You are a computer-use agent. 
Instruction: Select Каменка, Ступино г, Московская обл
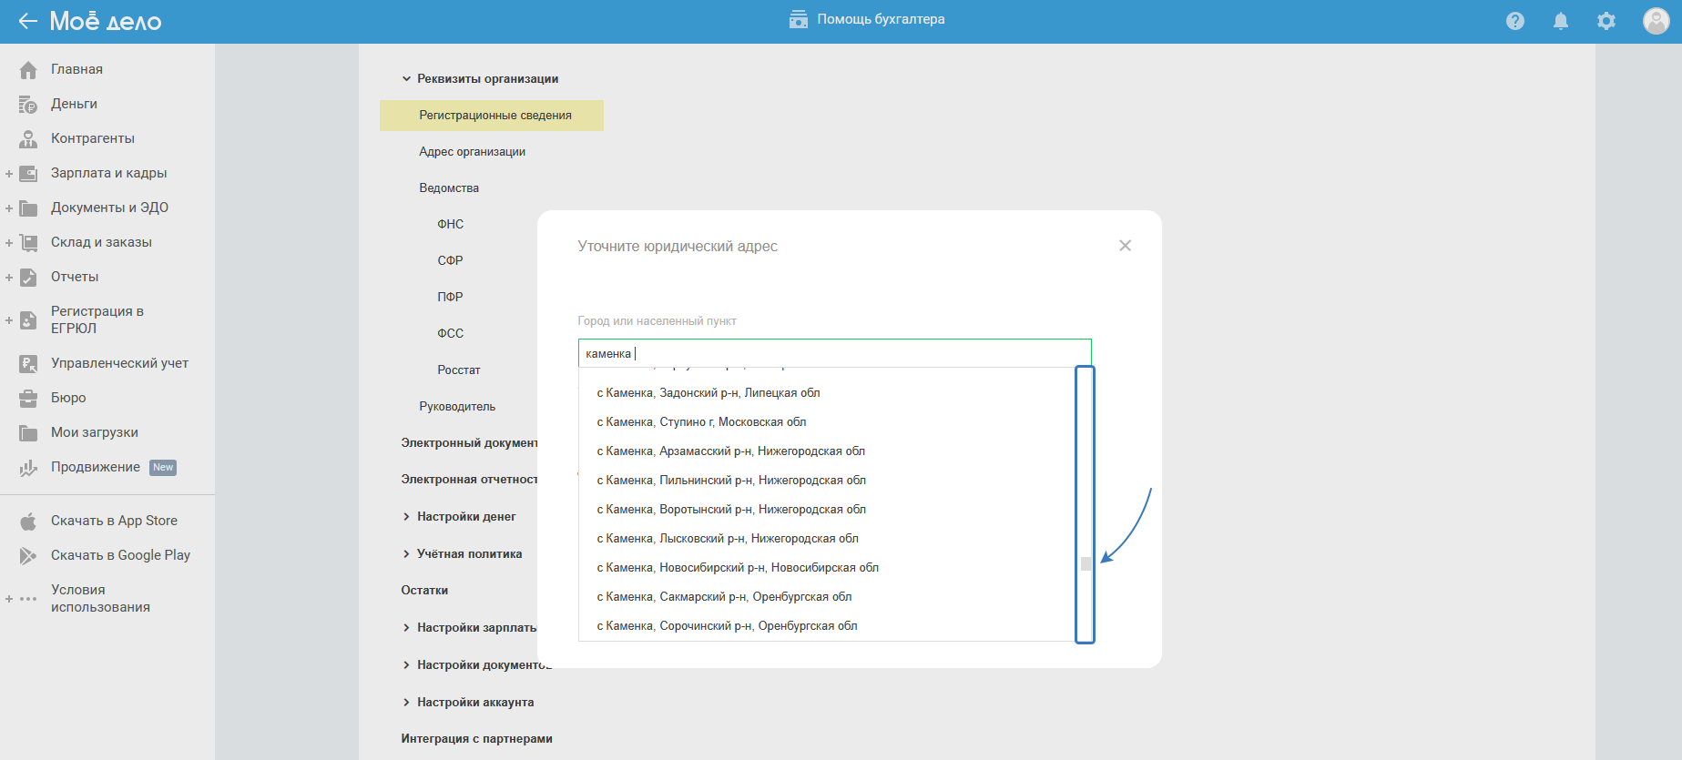pos(701,422)
